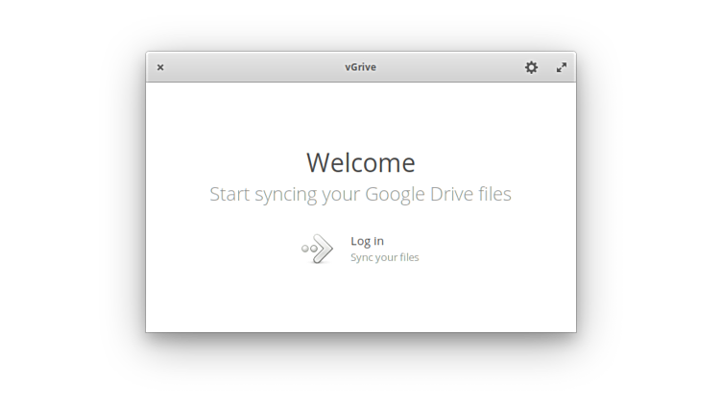Click the "Log in" label
The height and width of the screenshot is (406, 722).
(367, 241)
